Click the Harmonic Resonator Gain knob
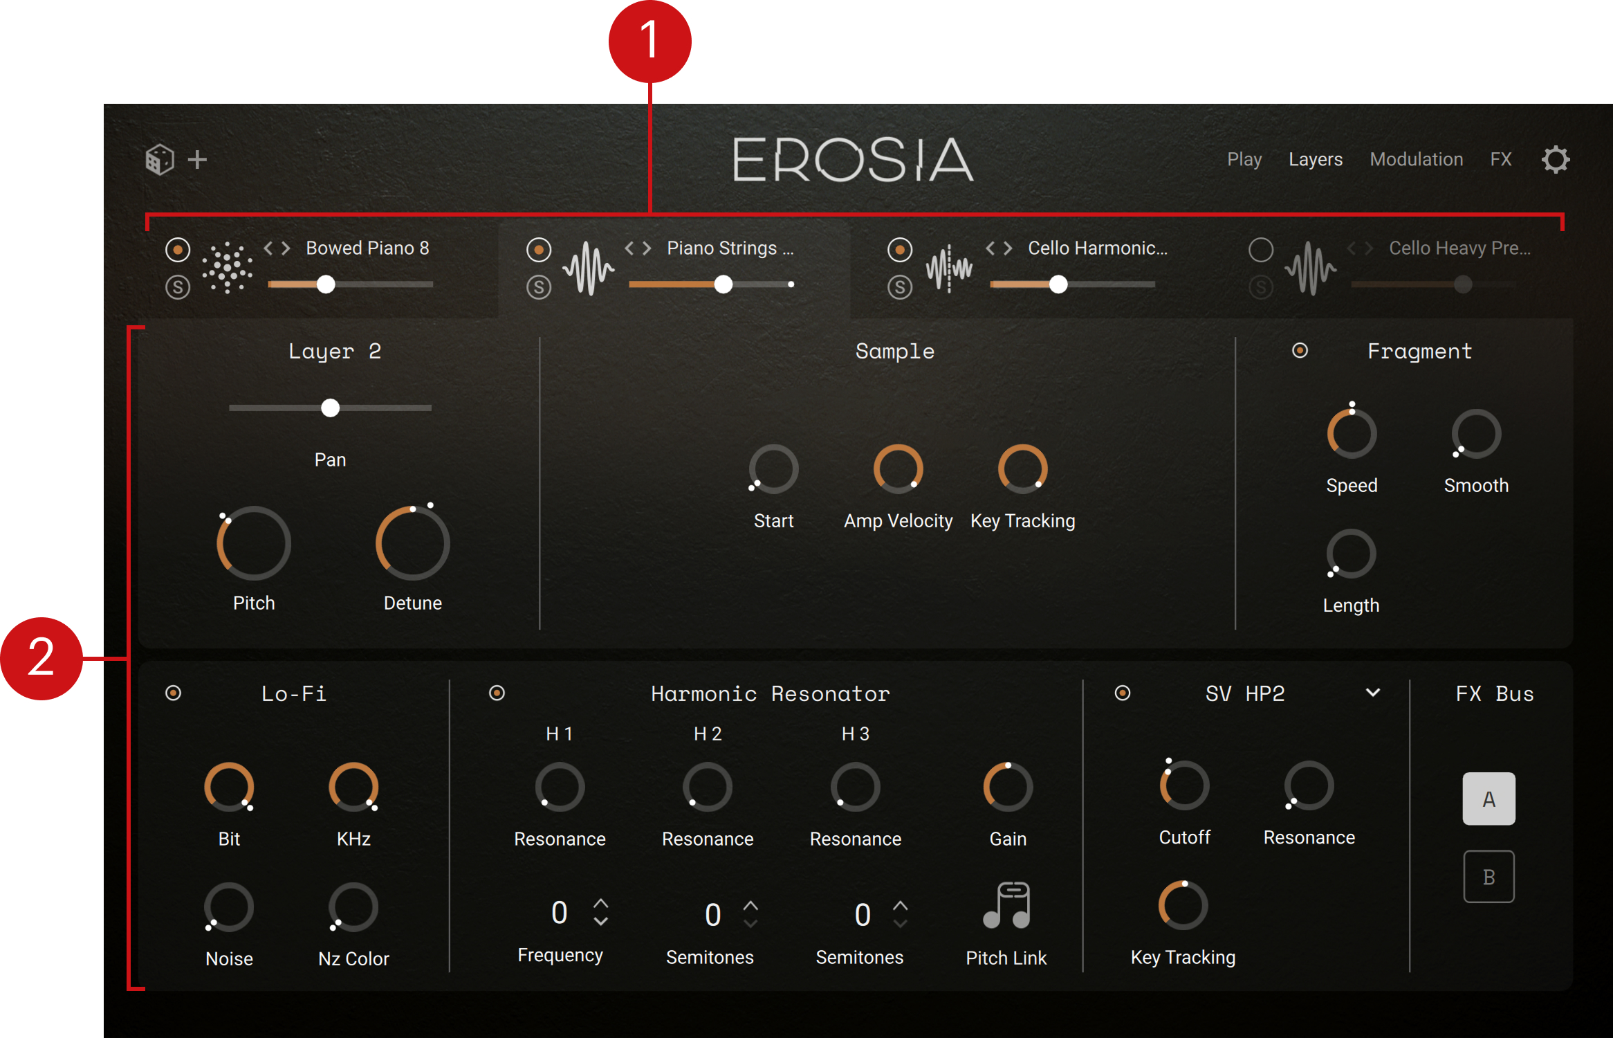The height and width of the screenshot is (1038, 1613). [1008, 787]
